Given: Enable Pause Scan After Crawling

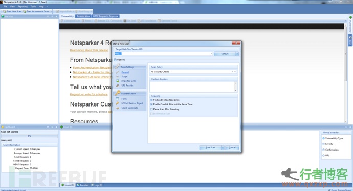Looking at the screenshot, I should pyautogui.click(x=151, y=109).
